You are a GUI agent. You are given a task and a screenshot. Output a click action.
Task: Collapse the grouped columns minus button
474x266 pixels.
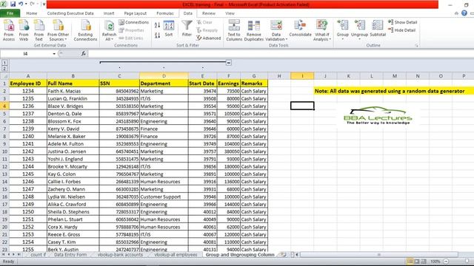point(229,63)
